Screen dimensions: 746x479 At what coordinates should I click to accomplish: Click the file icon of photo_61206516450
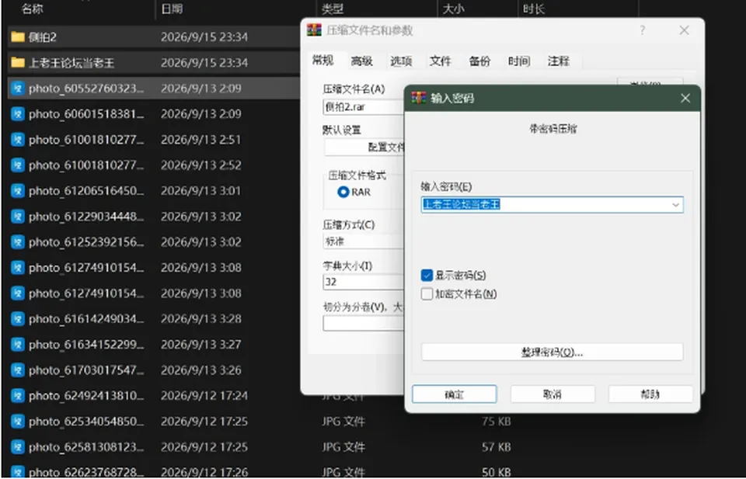point(18,191)
